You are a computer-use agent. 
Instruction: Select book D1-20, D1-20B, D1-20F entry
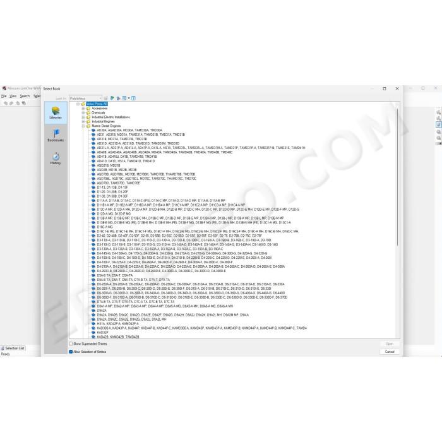click(x=112, y=192)
